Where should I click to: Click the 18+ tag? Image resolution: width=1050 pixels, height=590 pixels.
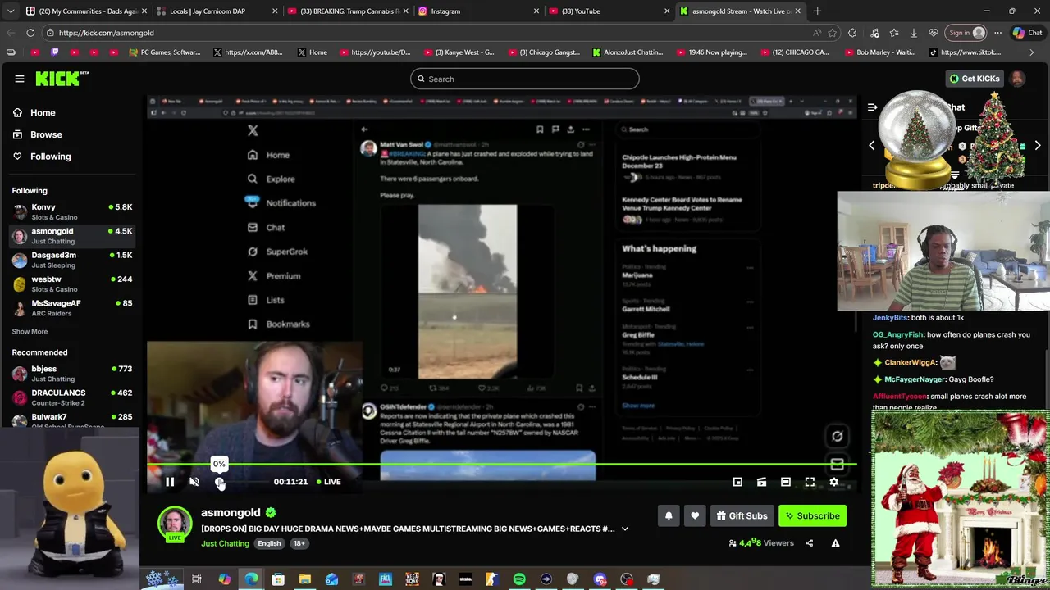click(x=299, y=543)
